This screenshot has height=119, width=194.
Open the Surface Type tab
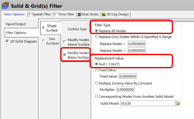point(77,29)
